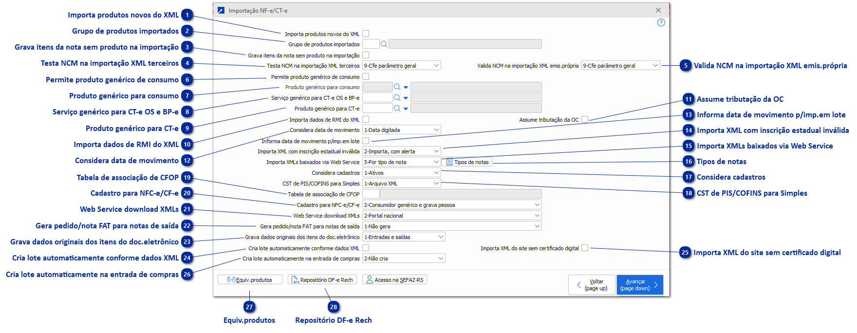Click the Voltar (page up) button
The image size is (857, 333).
(592, 285)
